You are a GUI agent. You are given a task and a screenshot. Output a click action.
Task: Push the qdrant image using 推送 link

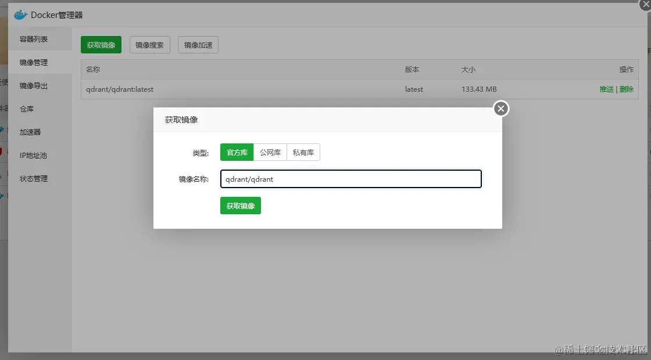pos(606,89)
